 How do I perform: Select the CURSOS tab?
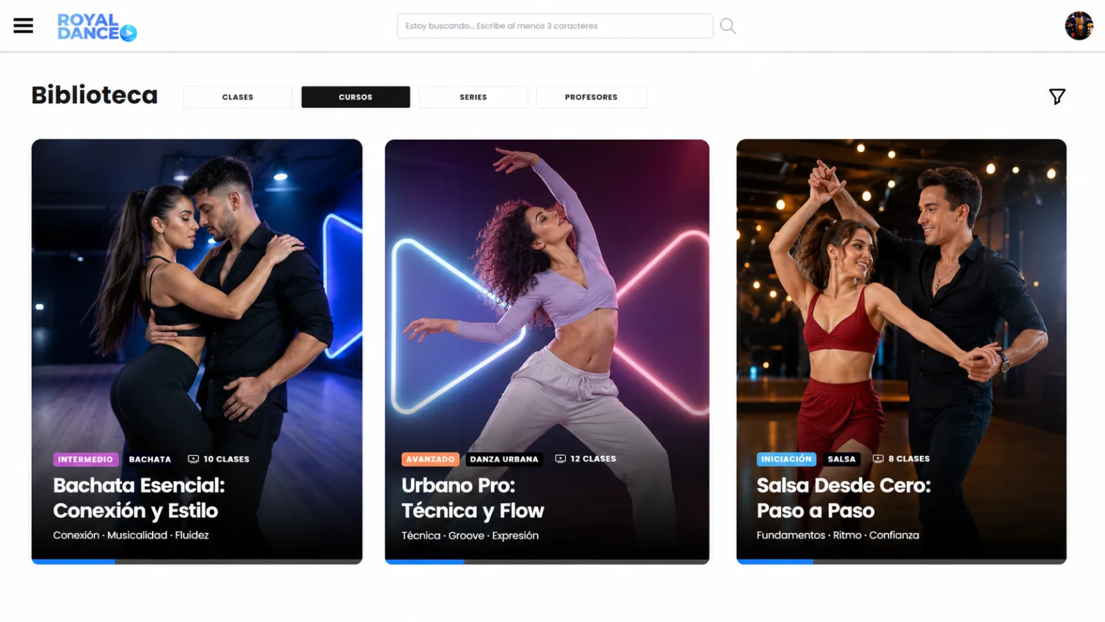(356, 97)
